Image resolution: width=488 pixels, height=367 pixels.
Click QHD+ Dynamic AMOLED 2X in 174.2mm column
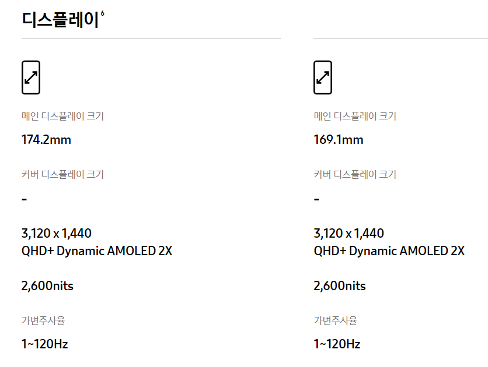[97, 251]
